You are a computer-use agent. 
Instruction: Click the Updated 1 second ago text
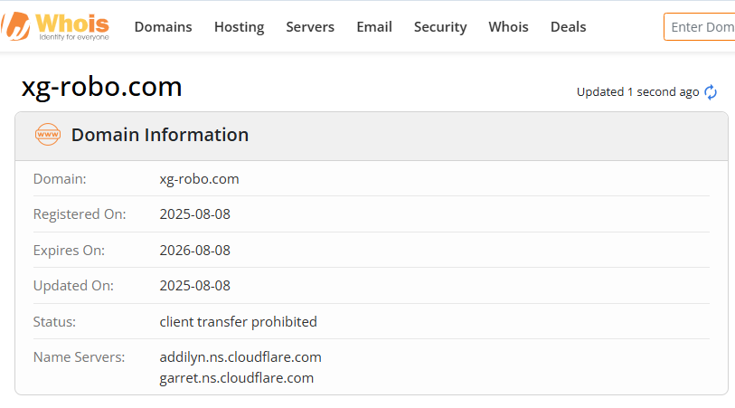[637, 92]
